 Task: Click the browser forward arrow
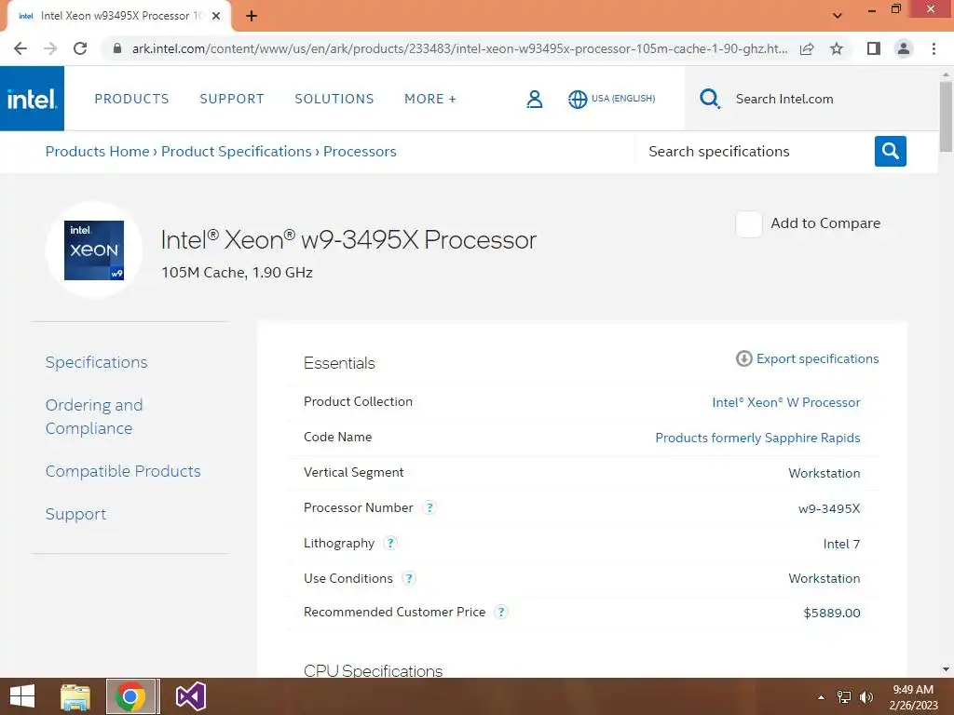(50, 48)
